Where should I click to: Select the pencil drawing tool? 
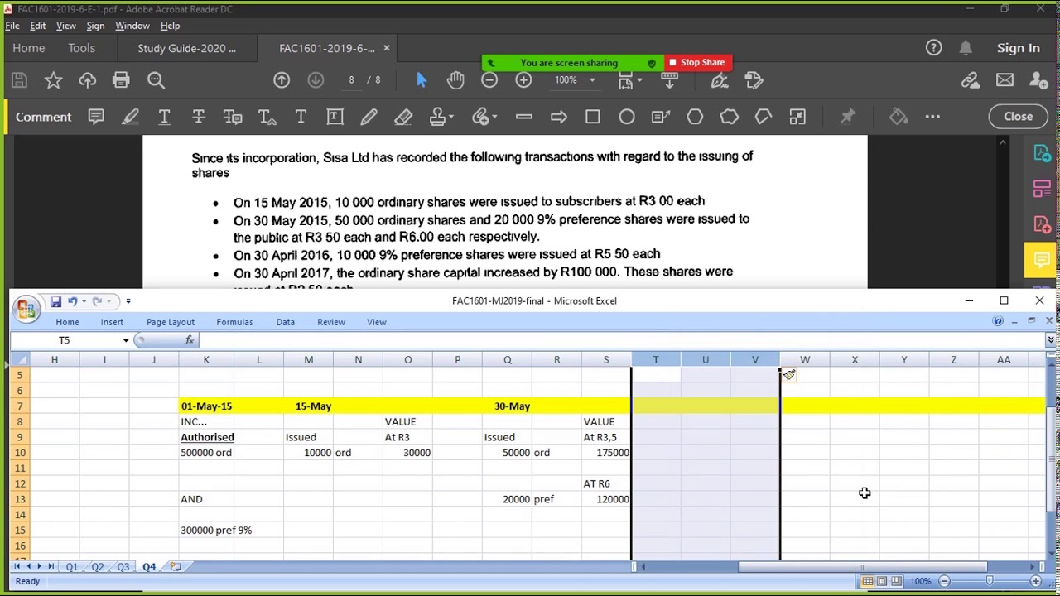(369, 117)
